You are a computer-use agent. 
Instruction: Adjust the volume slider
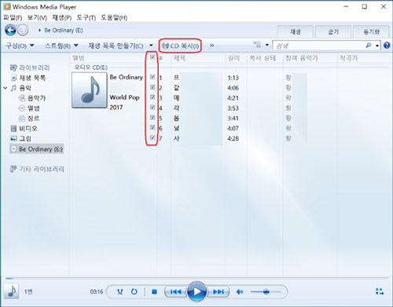coord(266,291)
